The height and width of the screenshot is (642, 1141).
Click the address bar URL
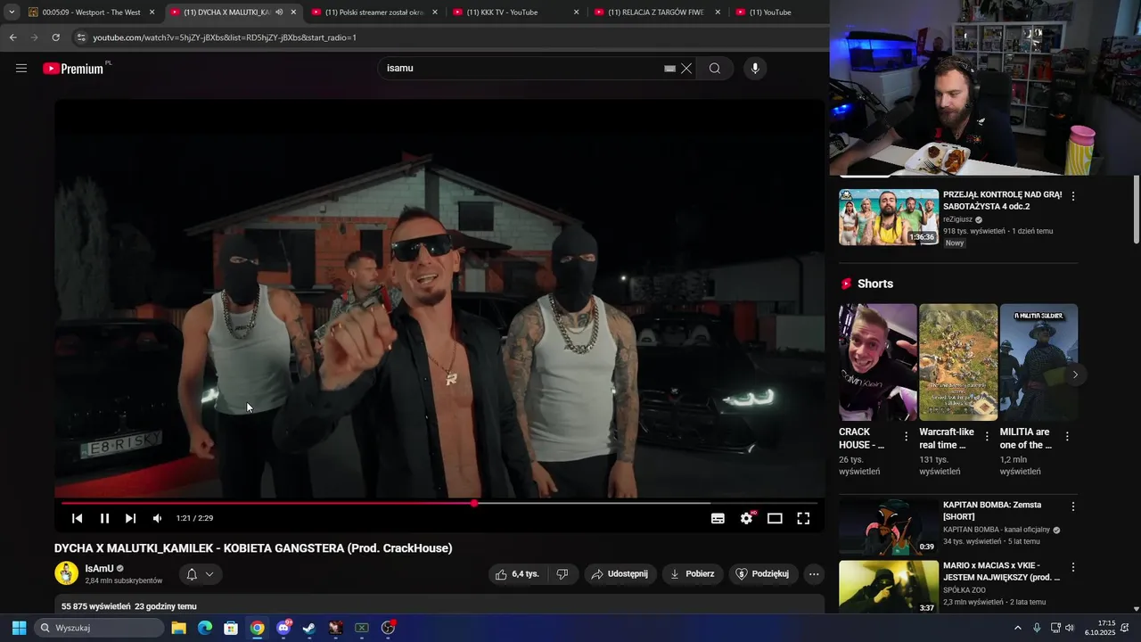[x=225, y=37]
